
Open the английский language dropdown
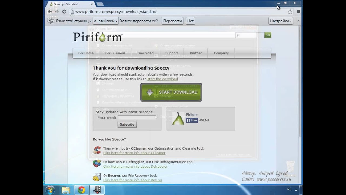coord(106,21)
